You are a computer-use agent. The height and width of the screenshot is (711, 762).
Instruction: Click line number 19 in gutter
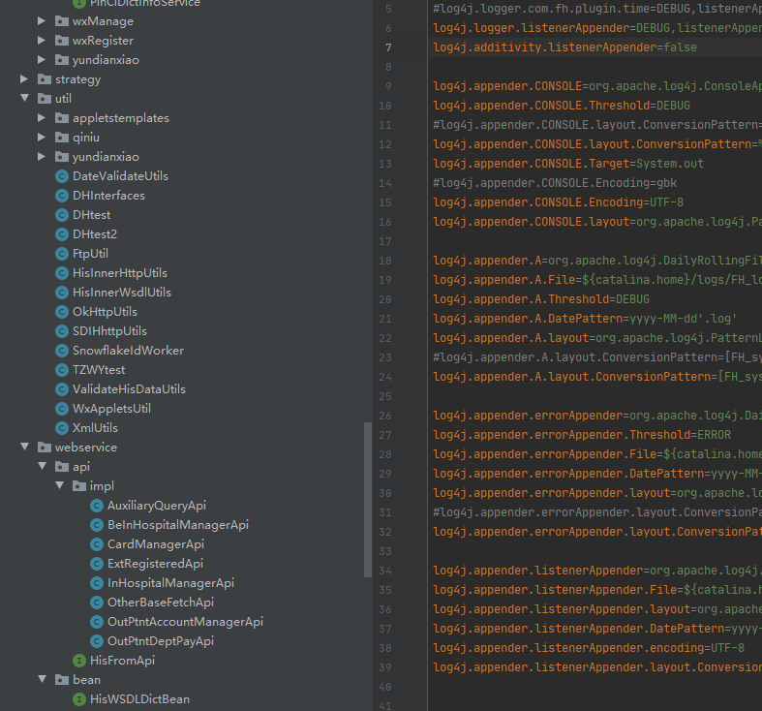(385, 280)
